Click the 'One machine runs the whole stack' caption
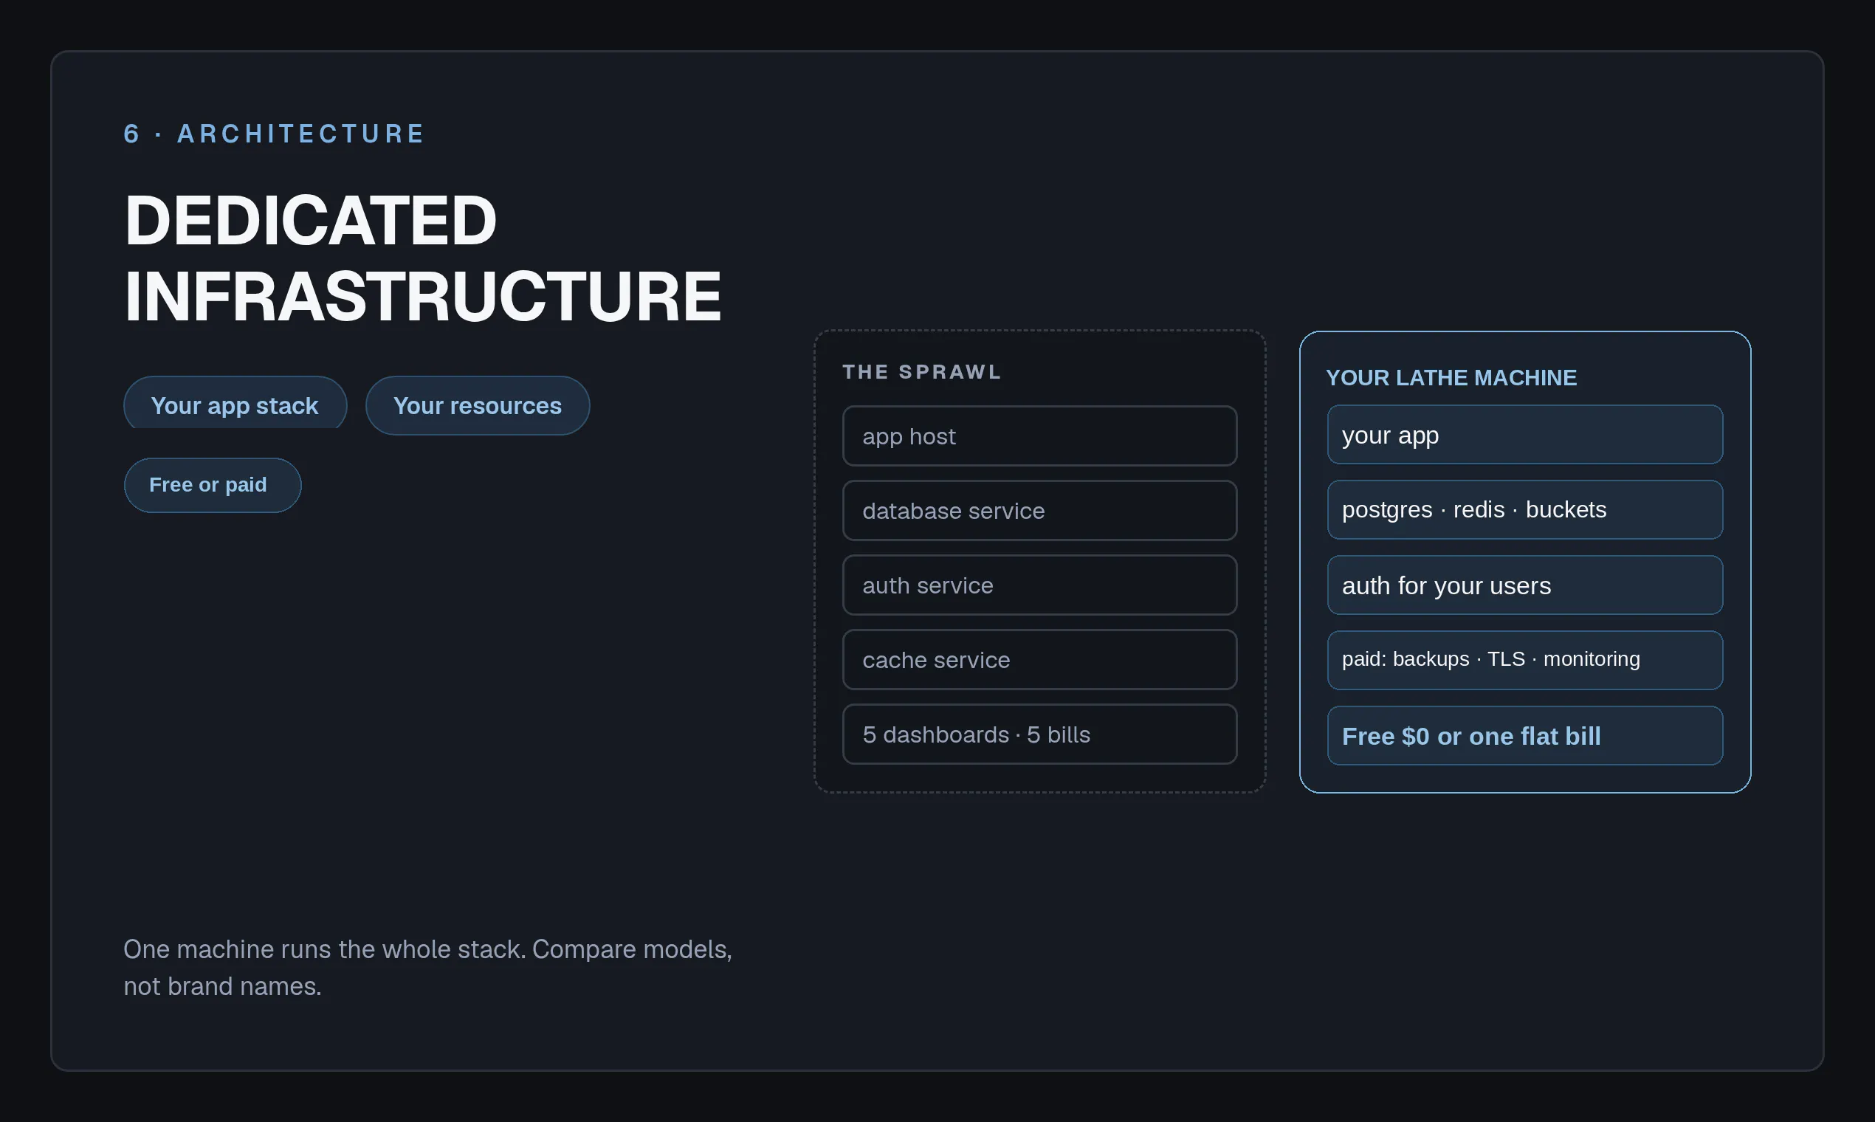The height and width of the screenshot is (1122, 1875). point(428,967)
